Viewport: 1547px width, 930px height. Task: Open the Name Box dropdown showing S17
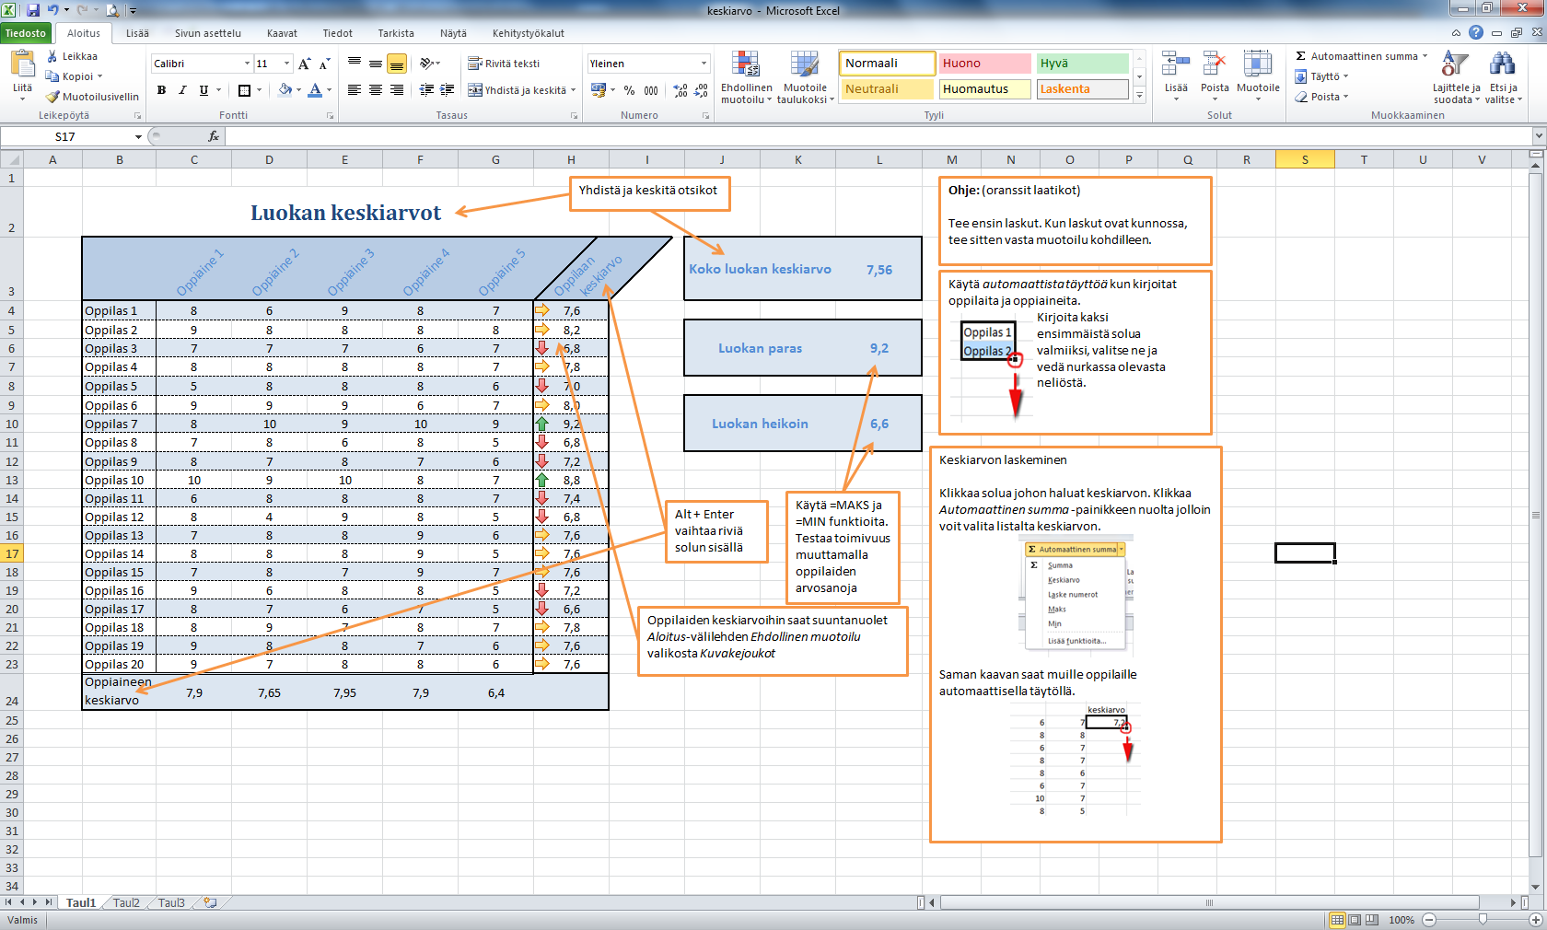click(138, 137)
